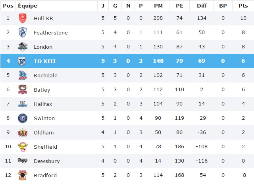Click the Dewsbury Rams logo
Screen dimensions: 254x184
(23, 161)
